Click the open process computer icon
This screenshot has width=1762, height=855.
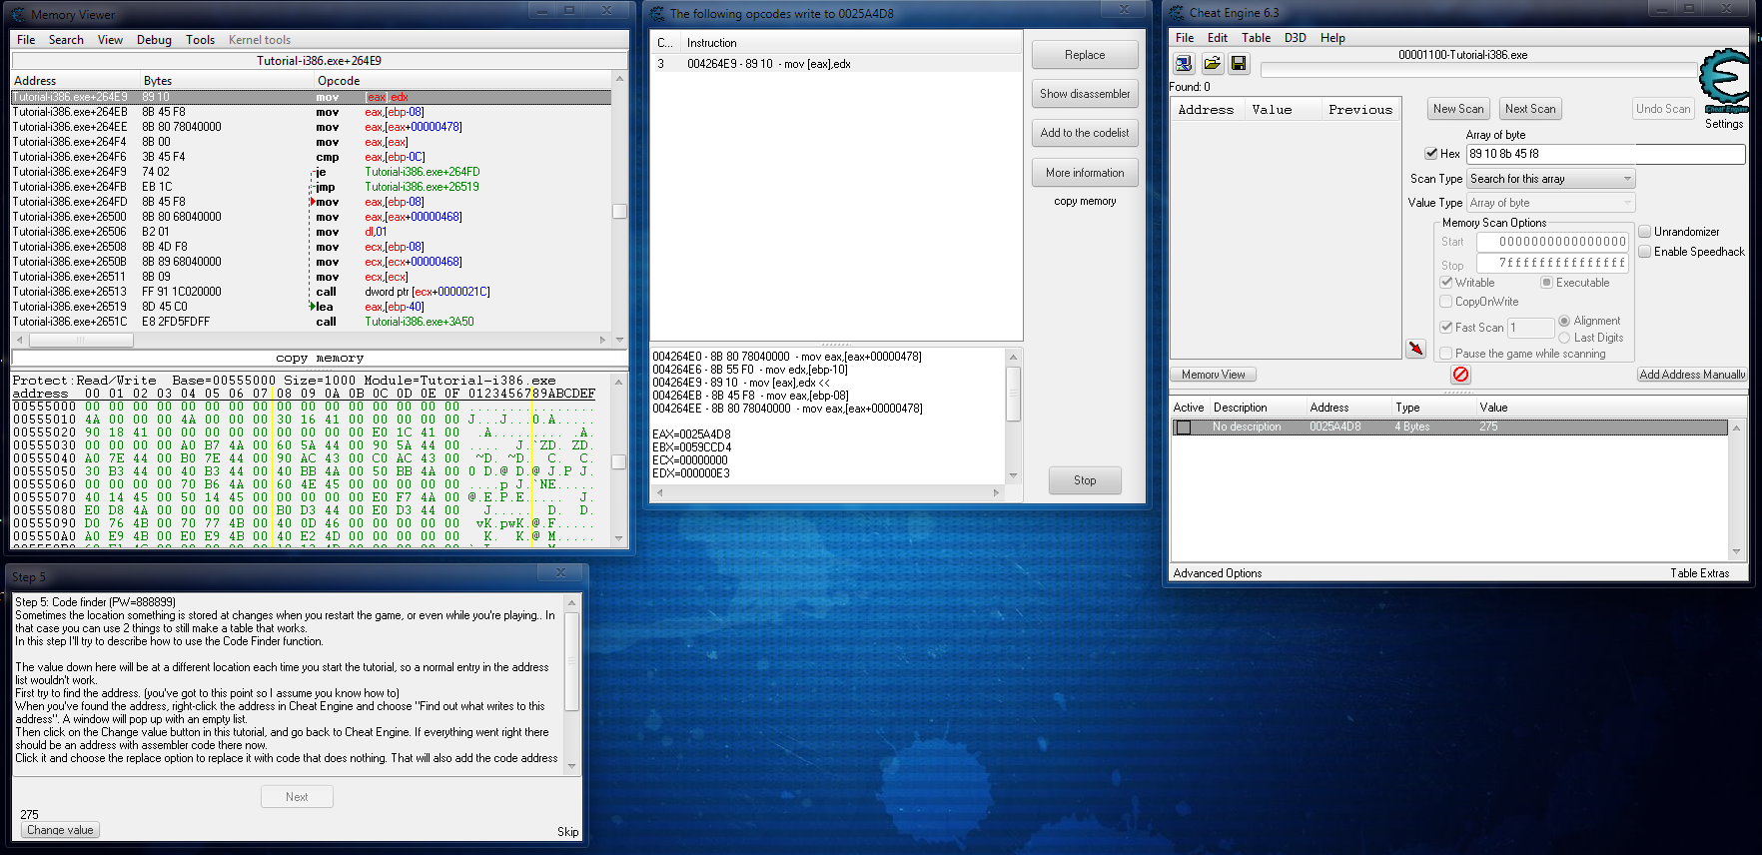[1184, 64]
